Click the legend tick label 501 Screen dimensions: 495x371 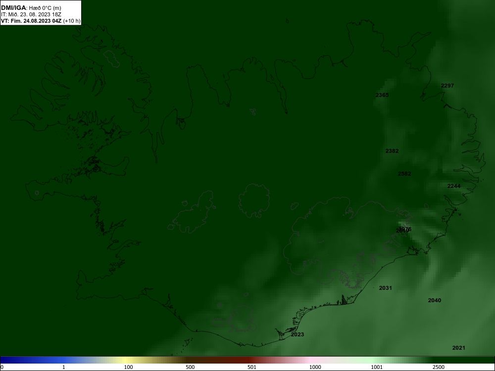[252, 367]
